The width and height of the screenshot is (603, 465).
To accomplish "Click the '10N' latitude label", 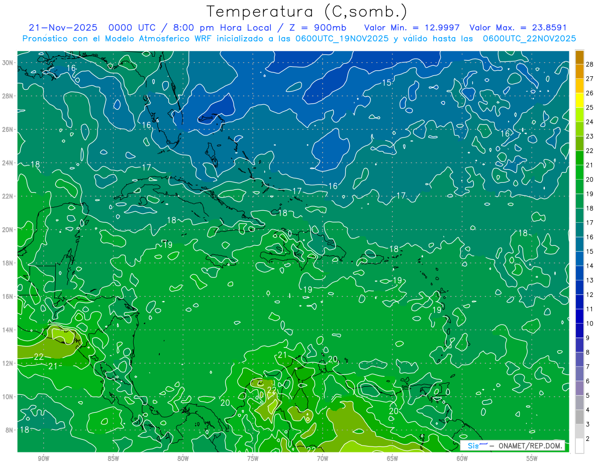I will pyautogui.click(x=9, y=396).
